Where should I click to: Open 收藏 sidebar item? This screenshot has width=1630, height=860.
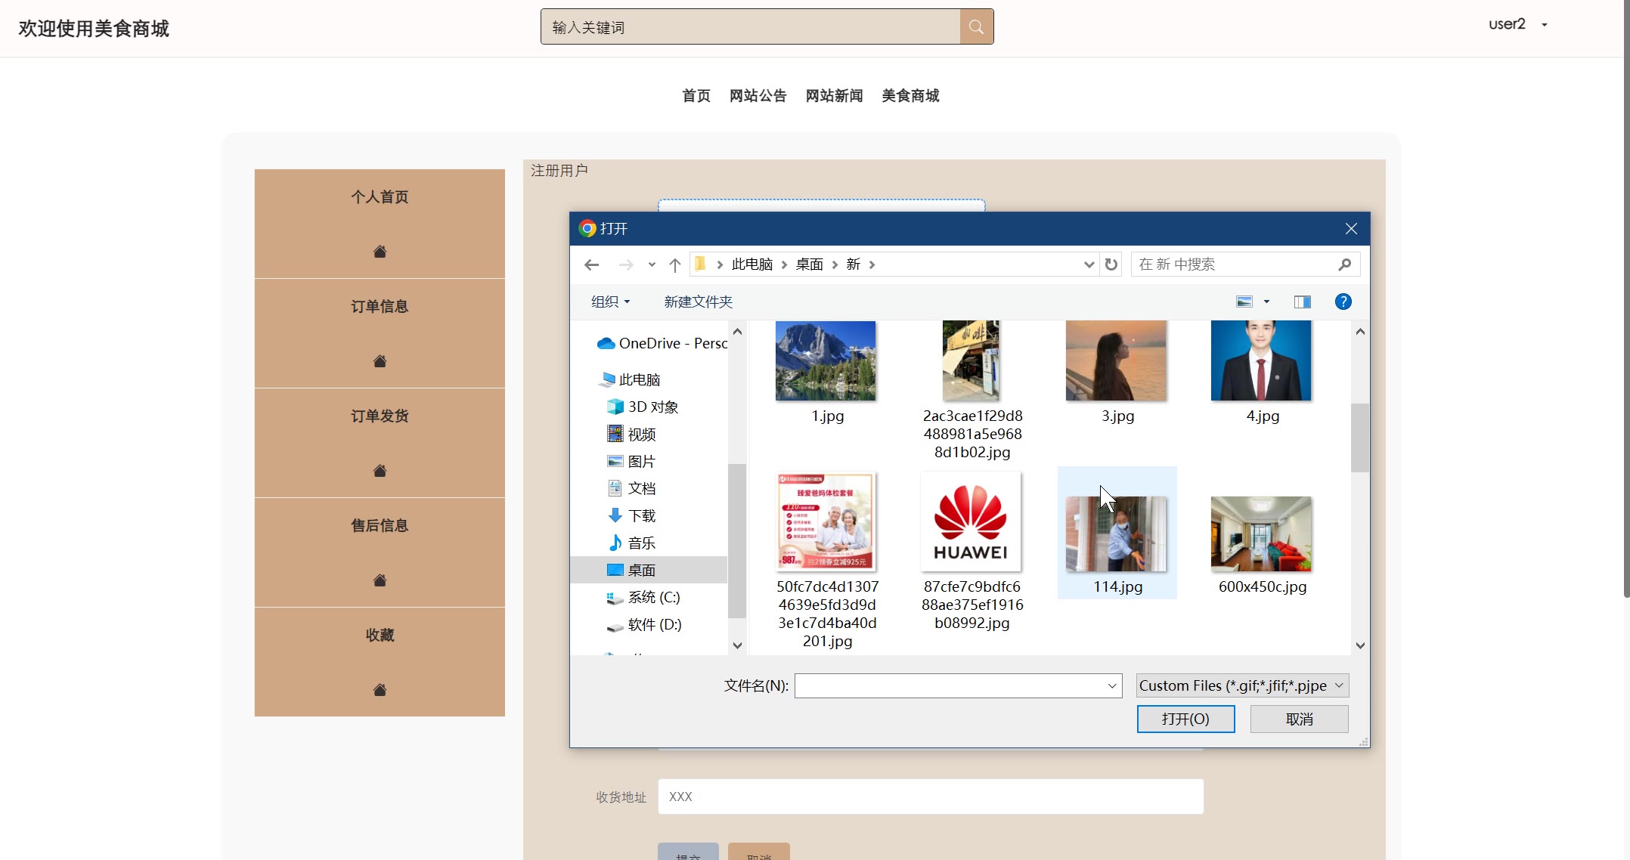coord(380,636)
